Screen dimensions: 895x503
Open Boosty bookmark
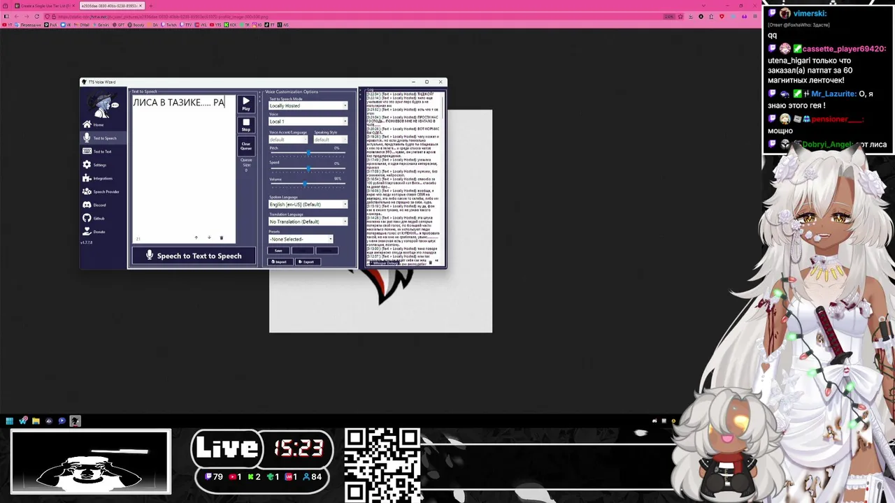pyautogui.click(x=136, y=24)
